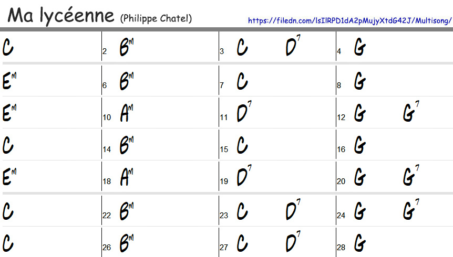Image resolution: width=453 pixels, height=257 pixels.
Task: Select the D7 chord in measure 11
Action: [x=243, y=113]
